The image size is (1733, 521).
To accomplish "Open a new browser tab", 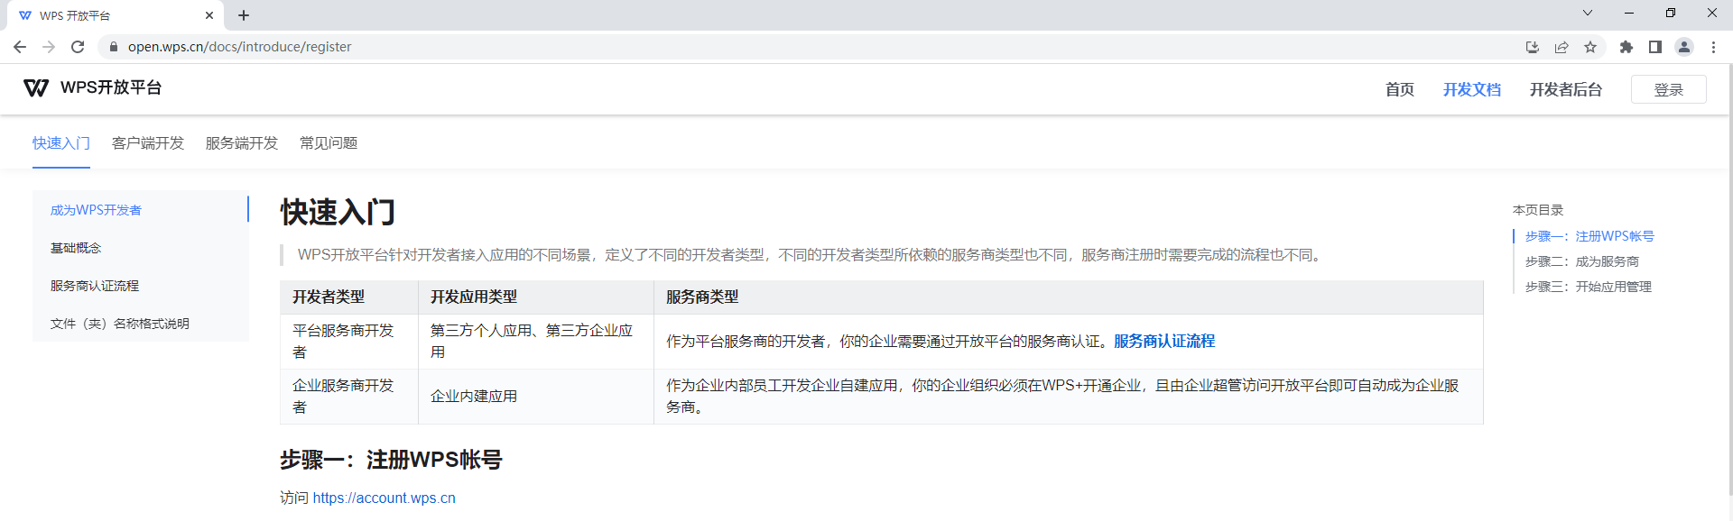I will pos(244,15).
